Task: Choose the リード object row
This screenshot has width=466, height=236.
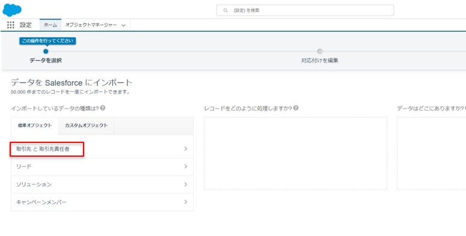Action: 102,166
